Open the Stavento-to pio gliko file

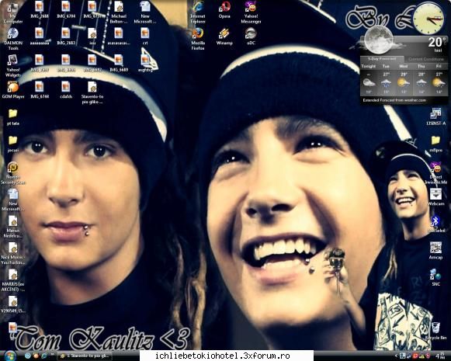[92, 92]
